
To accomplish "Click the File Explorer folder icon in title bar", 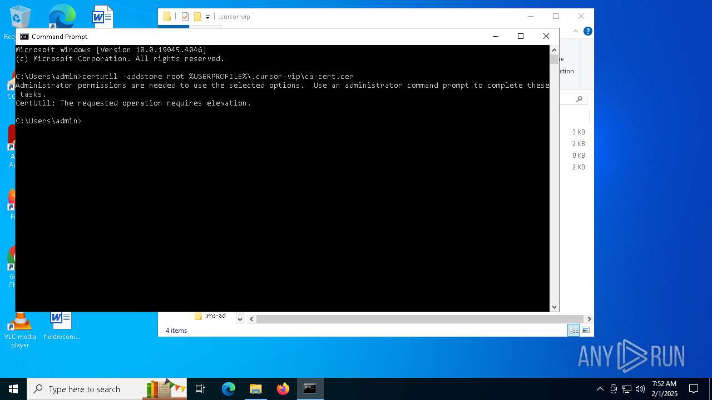I will coord(167,17).
